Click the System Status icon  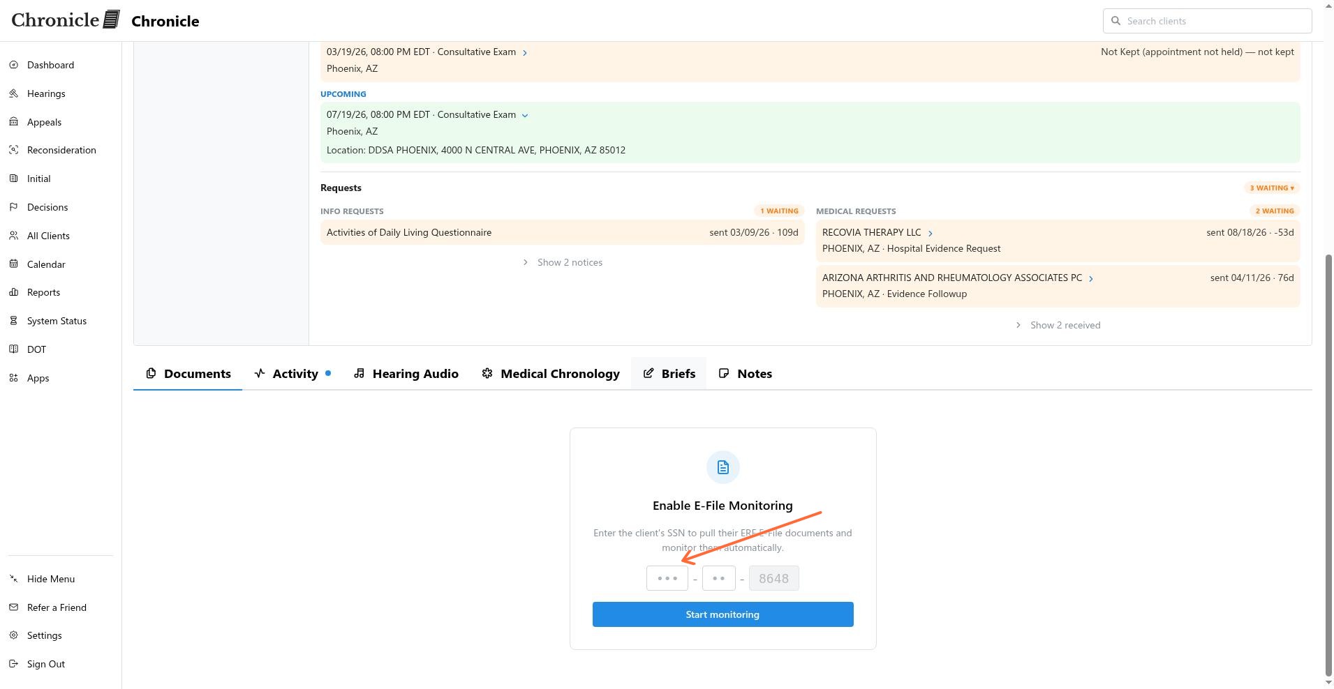pos(13,321)
